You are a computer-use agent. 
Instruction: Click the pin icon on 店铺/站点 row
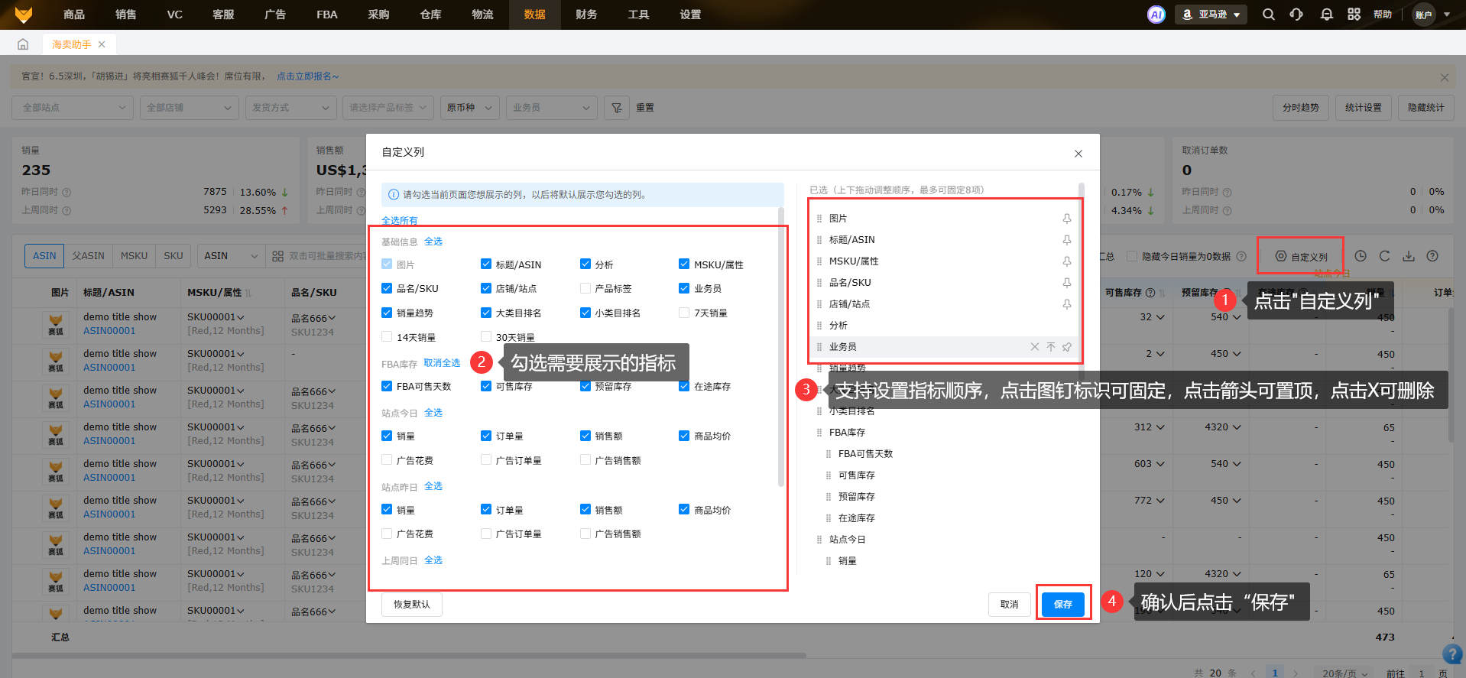[x=1066, y=304]
